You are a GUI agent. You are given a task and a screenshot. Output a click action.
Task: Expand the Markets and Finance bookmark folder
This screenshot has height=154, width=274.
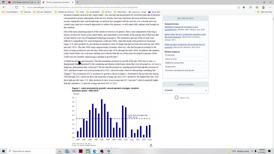pos(64,12)
